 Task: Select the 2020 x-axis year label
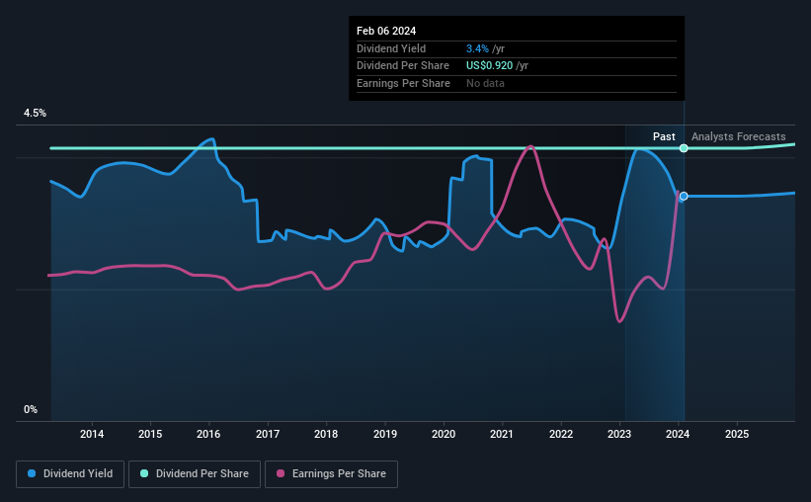tap(444, 434)
